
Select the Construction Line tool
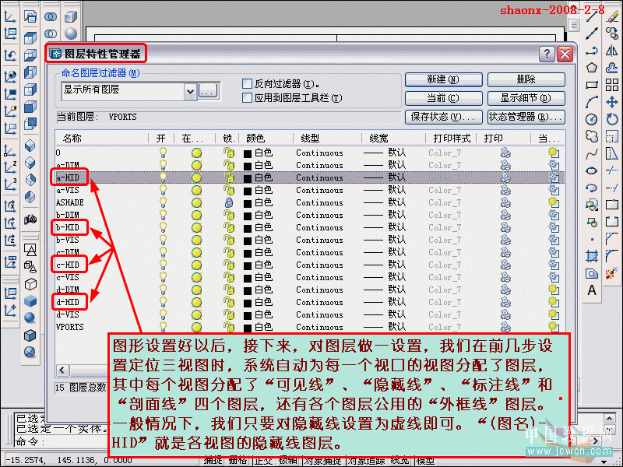592,33
